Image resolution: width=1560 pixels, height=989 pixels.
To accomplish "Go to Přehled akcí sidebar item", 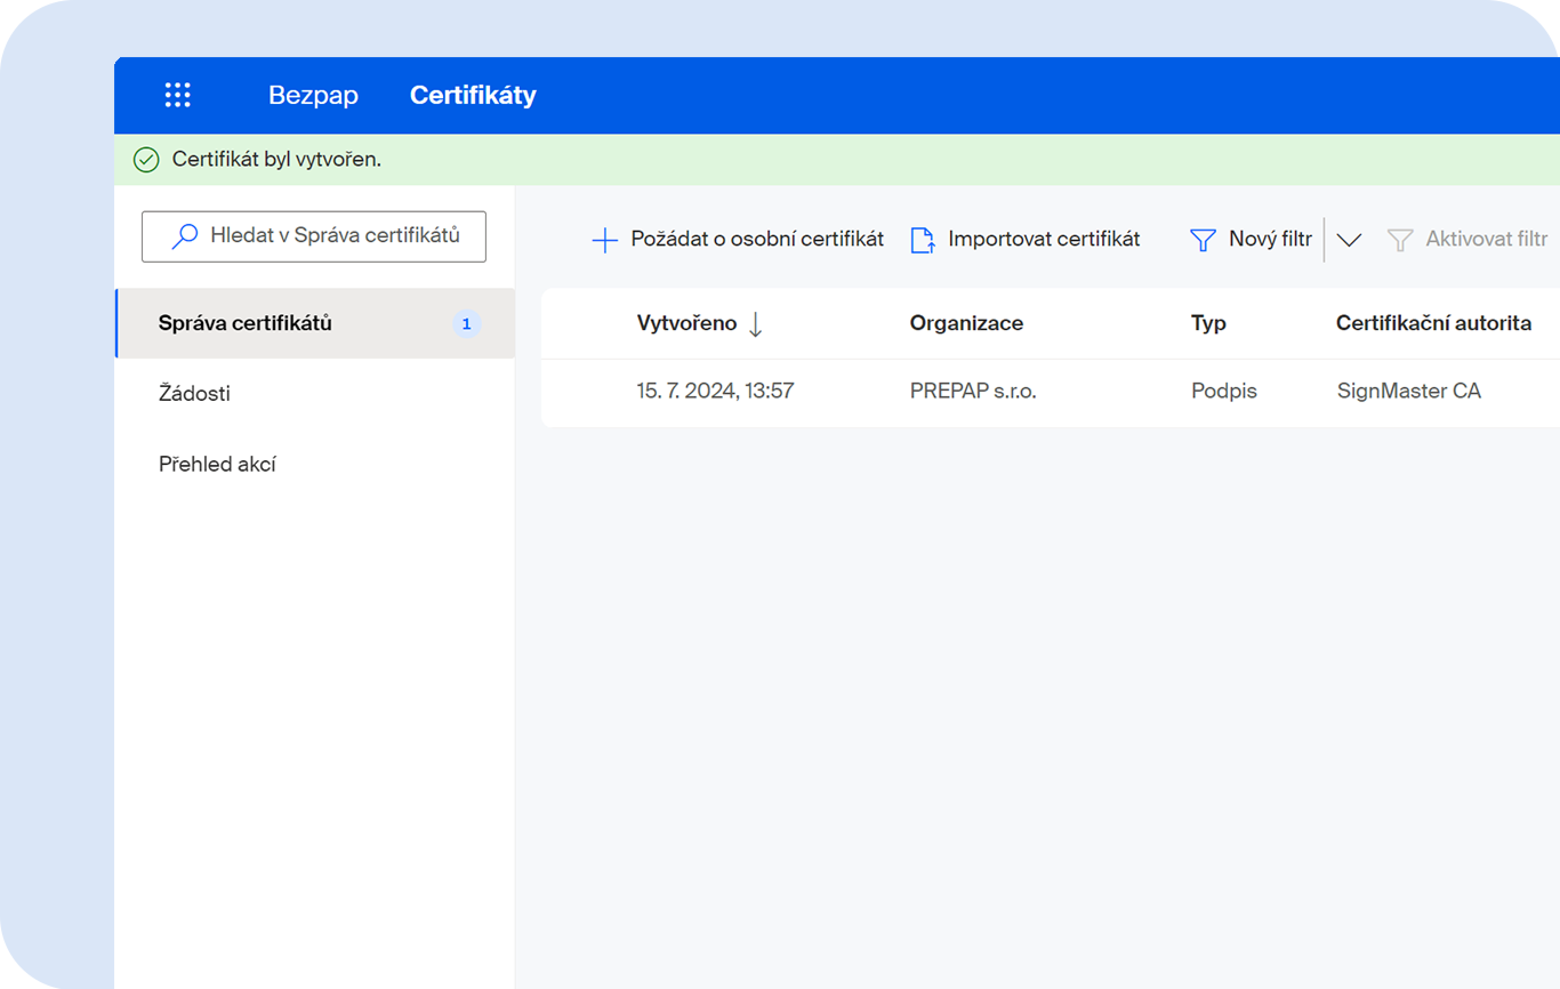I will (217, 464).
